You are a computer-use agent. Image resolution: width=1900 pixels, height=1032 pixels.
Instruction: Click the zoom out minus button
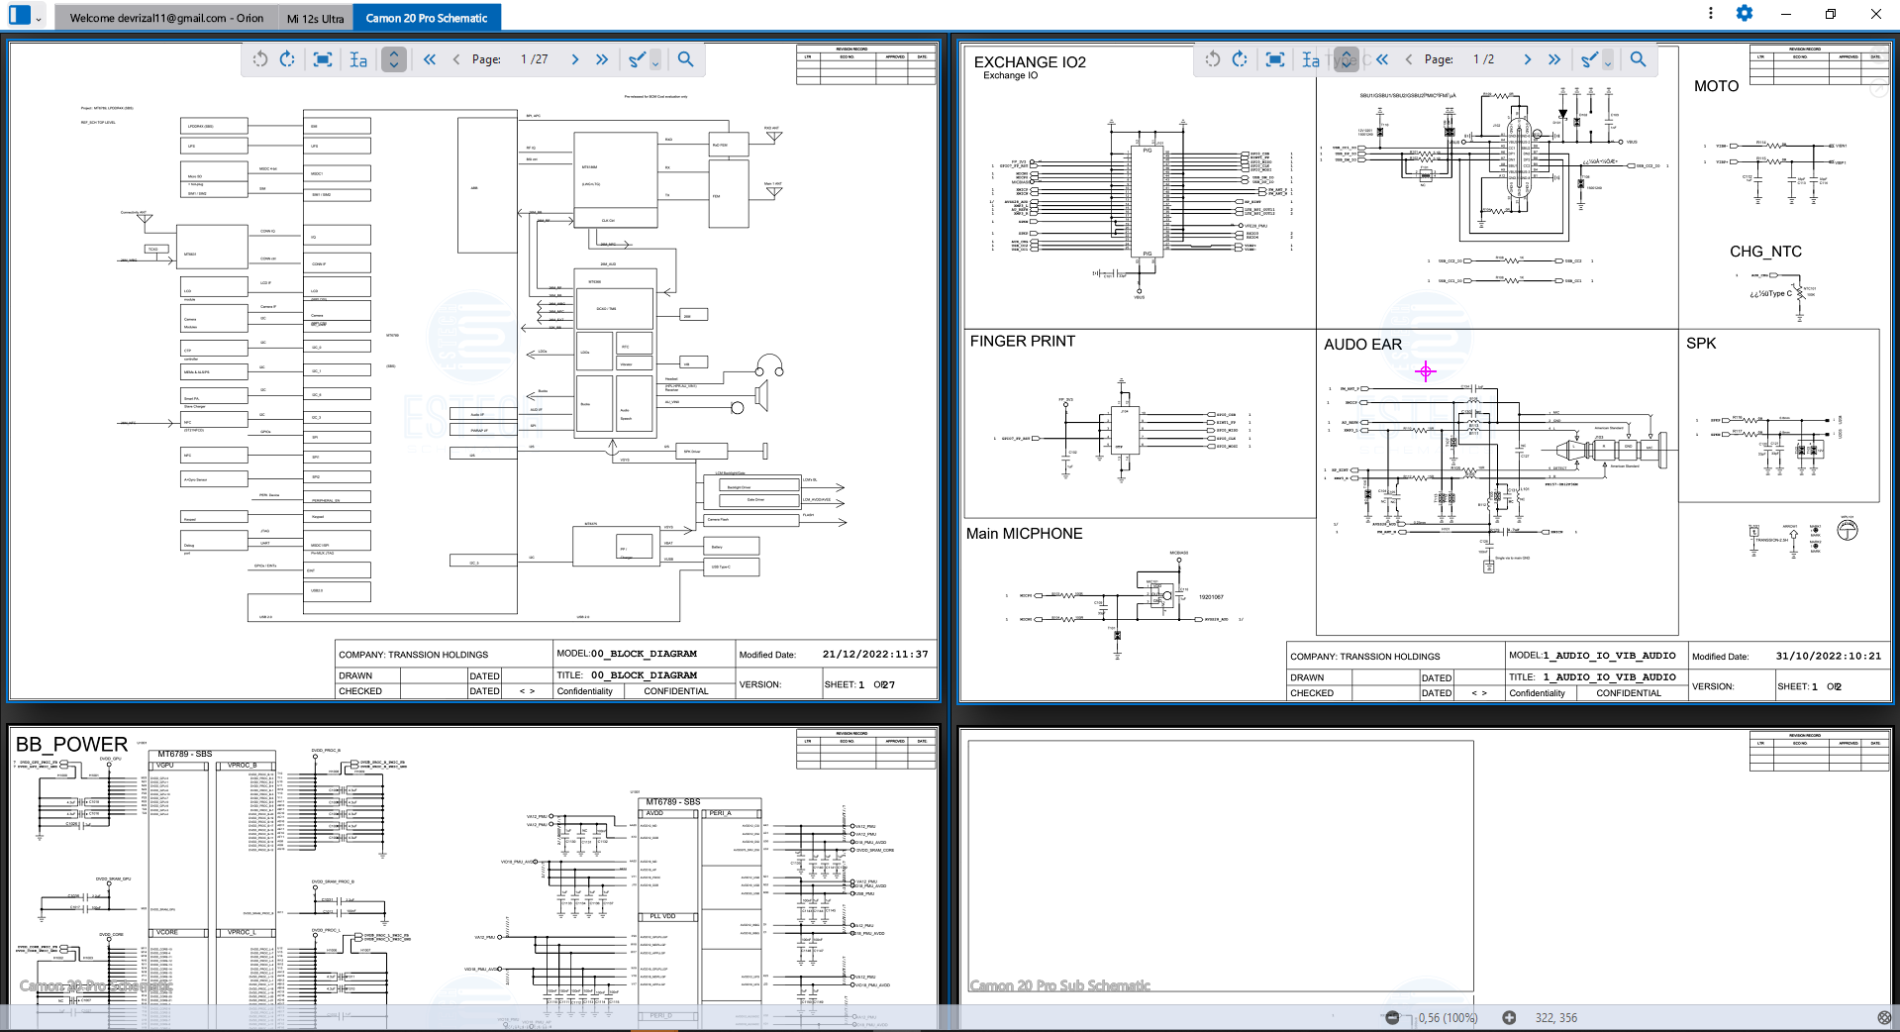pos(1393,1017)
